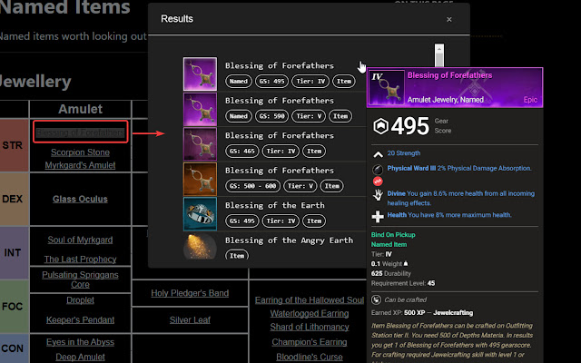
Task: Close the Results dialog
Action: tap(449, 19)
